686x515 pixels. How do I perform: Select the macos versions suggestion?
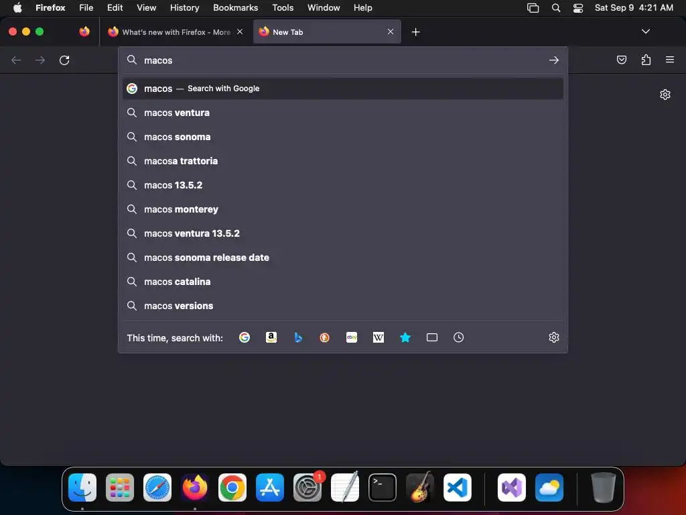pyautogui.click(x=342, y=306)
